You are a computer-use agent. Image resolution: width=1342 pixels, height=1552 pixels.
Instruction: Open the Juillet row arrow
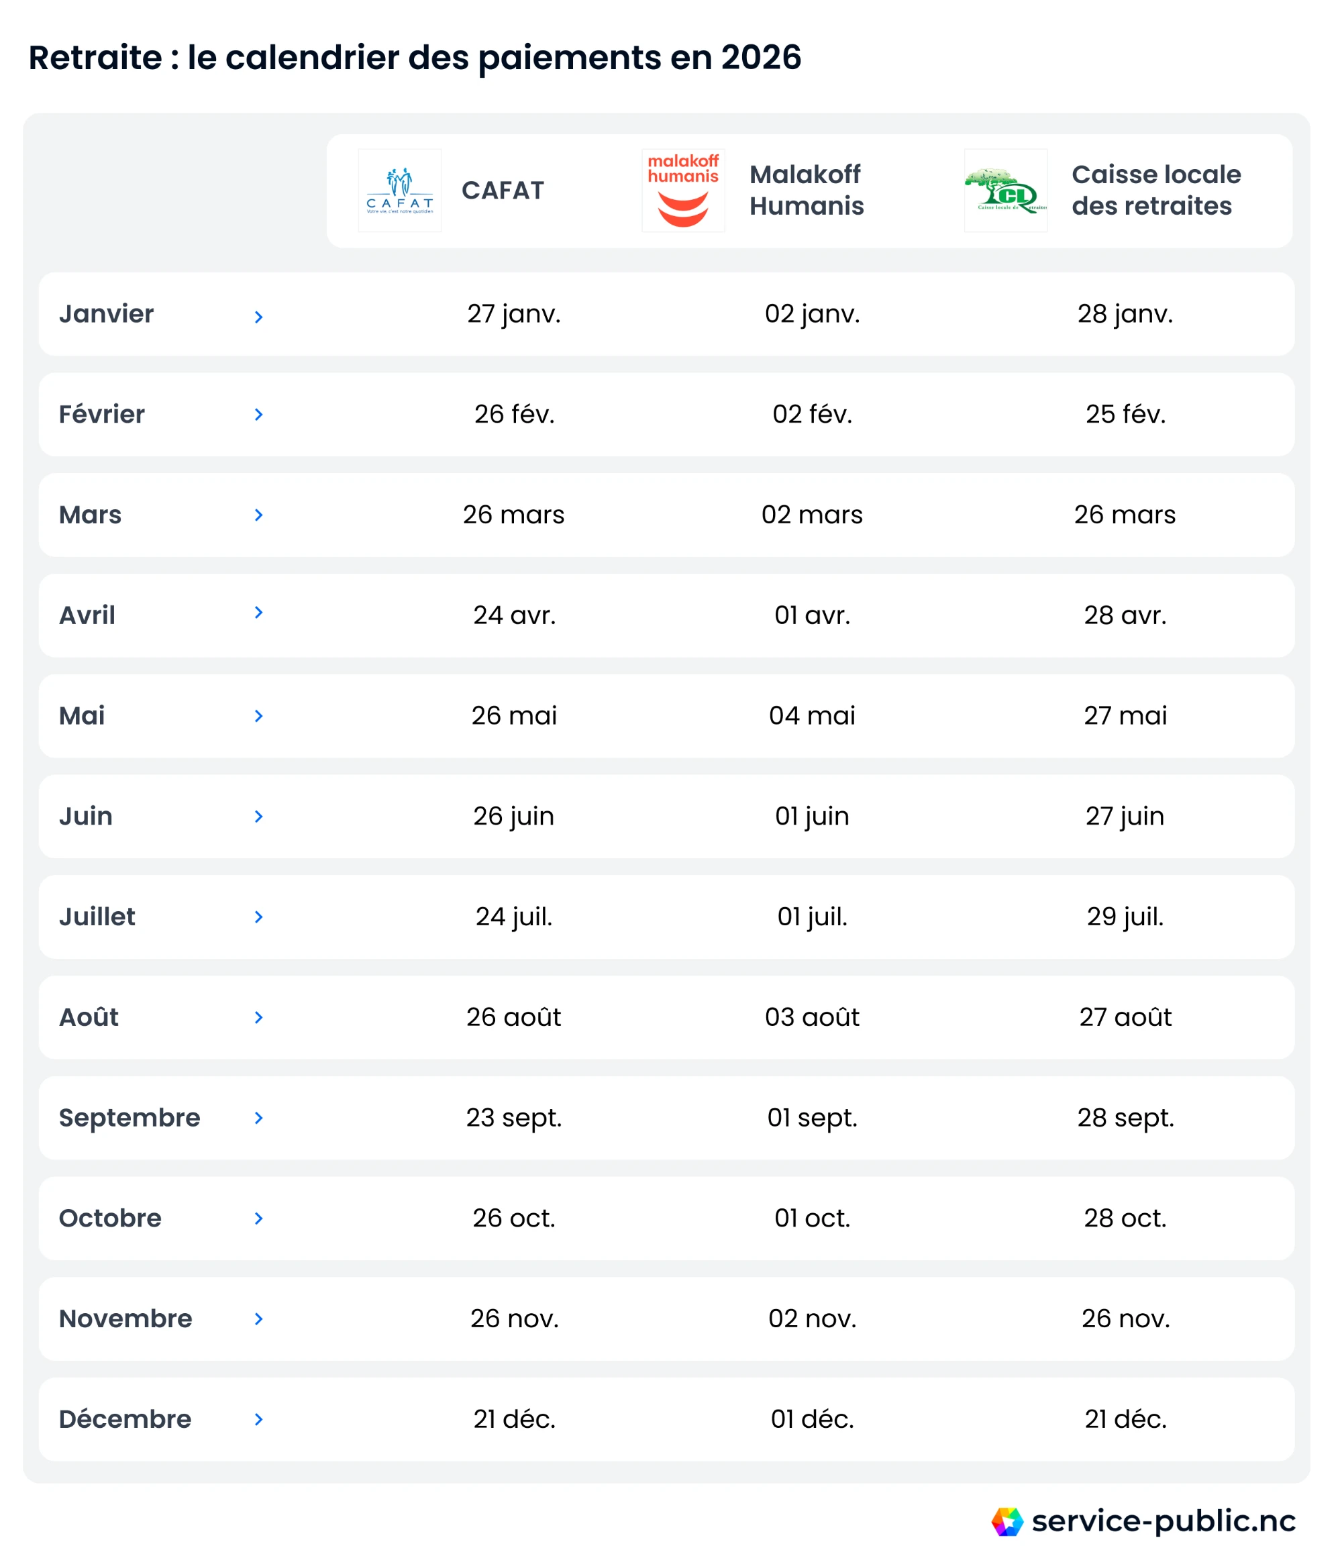point(258,917)
